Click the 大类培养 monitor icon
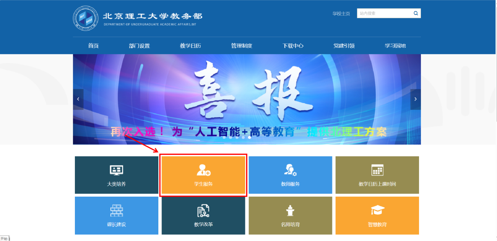Image resolution: width=497 pixels, height=241 pixels. (x=116, y=170)
